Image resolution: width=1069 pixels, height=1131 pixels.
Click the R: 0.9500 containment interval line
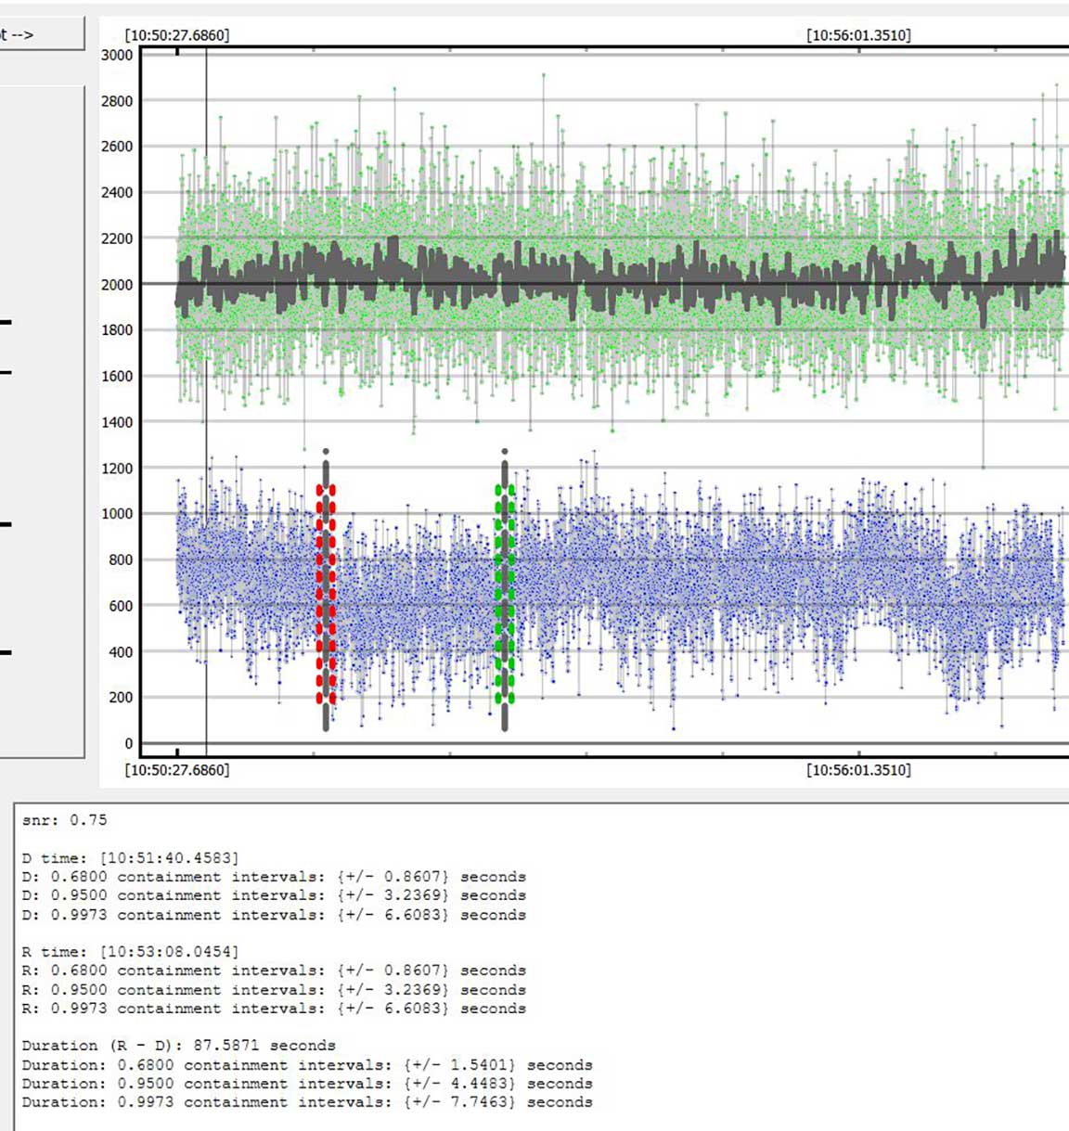tap(274, 990)
